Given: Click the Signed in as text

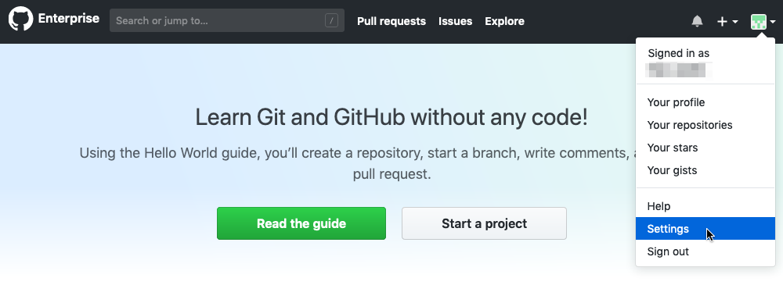Looking at the screenshot, I should [x=678, y=53].
